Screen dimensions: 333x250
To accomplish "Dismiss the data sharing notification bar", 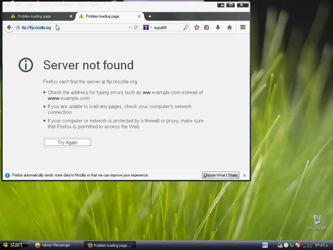I will click(245, 175).
